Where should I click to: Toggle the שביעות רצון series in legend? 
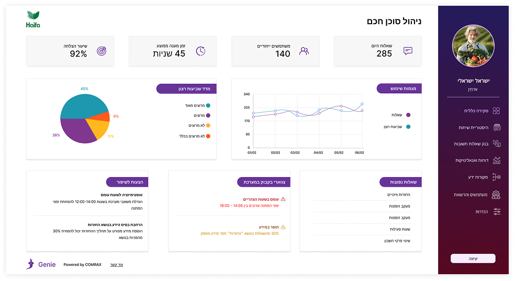pos(408,127)
